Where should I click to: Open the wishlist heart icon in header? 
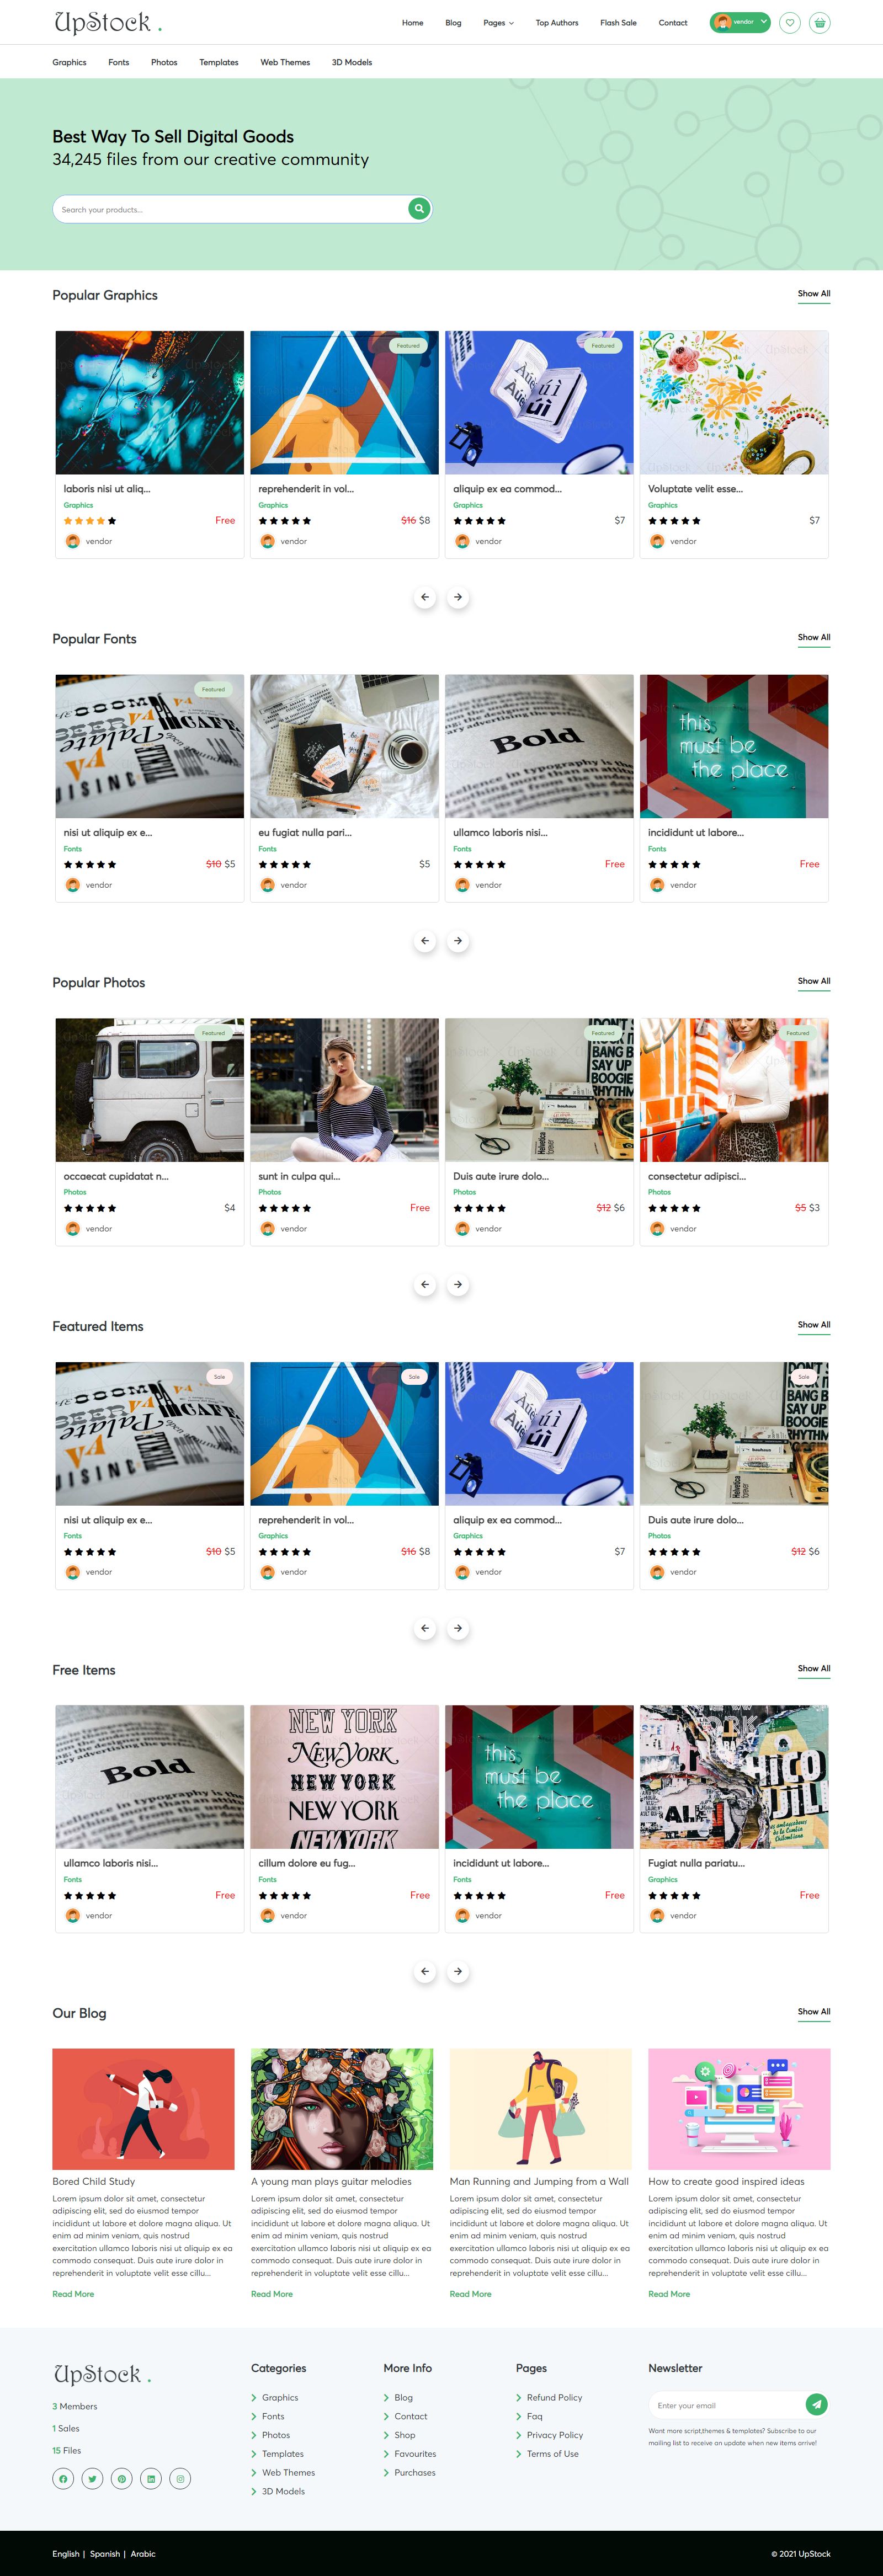pos(790,23)
